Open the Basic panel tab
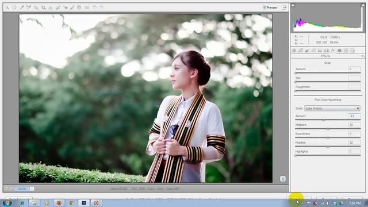The height and width of the screenshot is (207, 368). coord(294,51)
